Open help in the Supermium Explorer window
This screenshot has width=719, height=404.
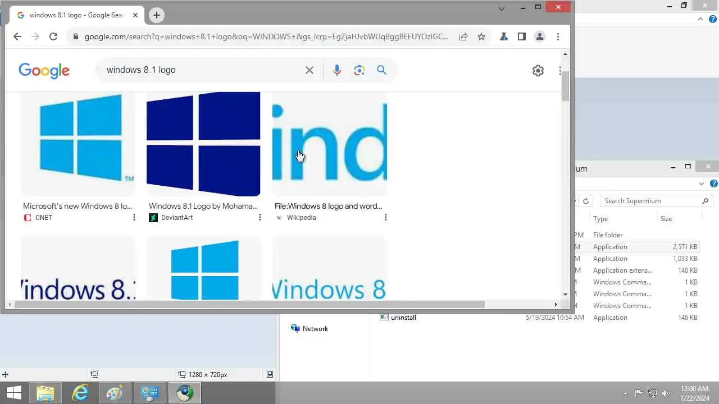click(714, 183)
